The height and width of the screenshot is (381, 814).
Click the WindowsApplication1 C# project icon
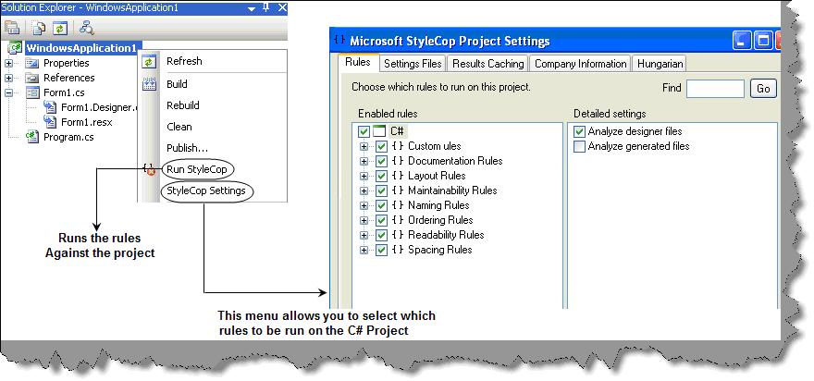(15, 48)
